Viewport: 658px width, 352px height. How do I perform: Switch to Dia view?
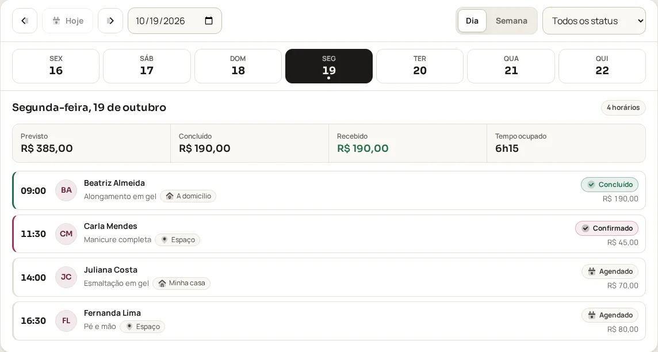coord(472,21)
